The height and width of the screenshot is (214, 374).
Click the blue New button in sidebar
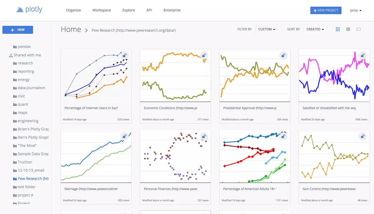[x=18, y=30]
